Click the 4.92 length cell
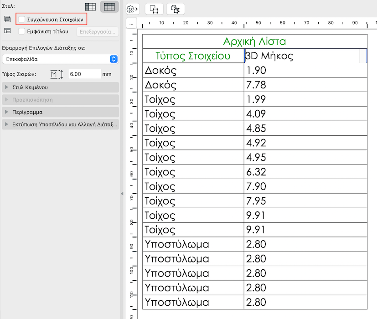This screenshot has width=377, height=319. pos(305,143)
